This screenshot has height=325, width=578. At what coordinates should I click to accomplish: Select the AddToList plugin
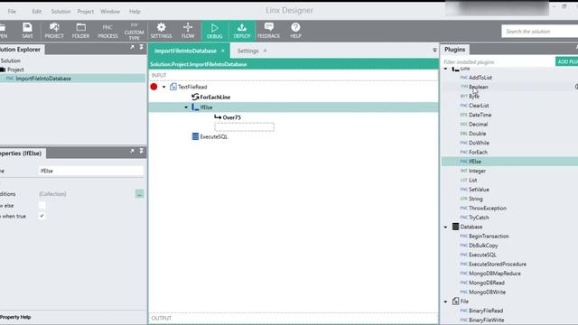[x=480, y=78]
